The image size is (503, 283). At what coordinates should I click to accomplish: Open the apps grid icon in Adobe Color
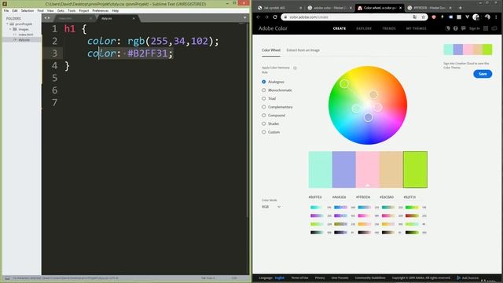coord(486,28)
